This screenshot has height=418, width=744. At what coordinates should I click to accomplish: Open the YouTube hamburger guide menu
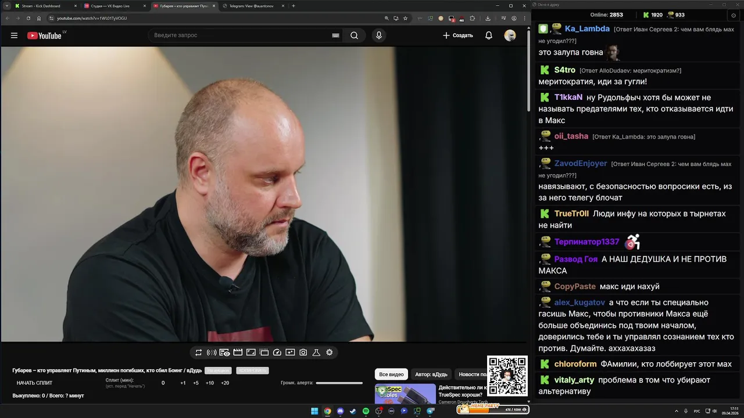tap(14, 35)
